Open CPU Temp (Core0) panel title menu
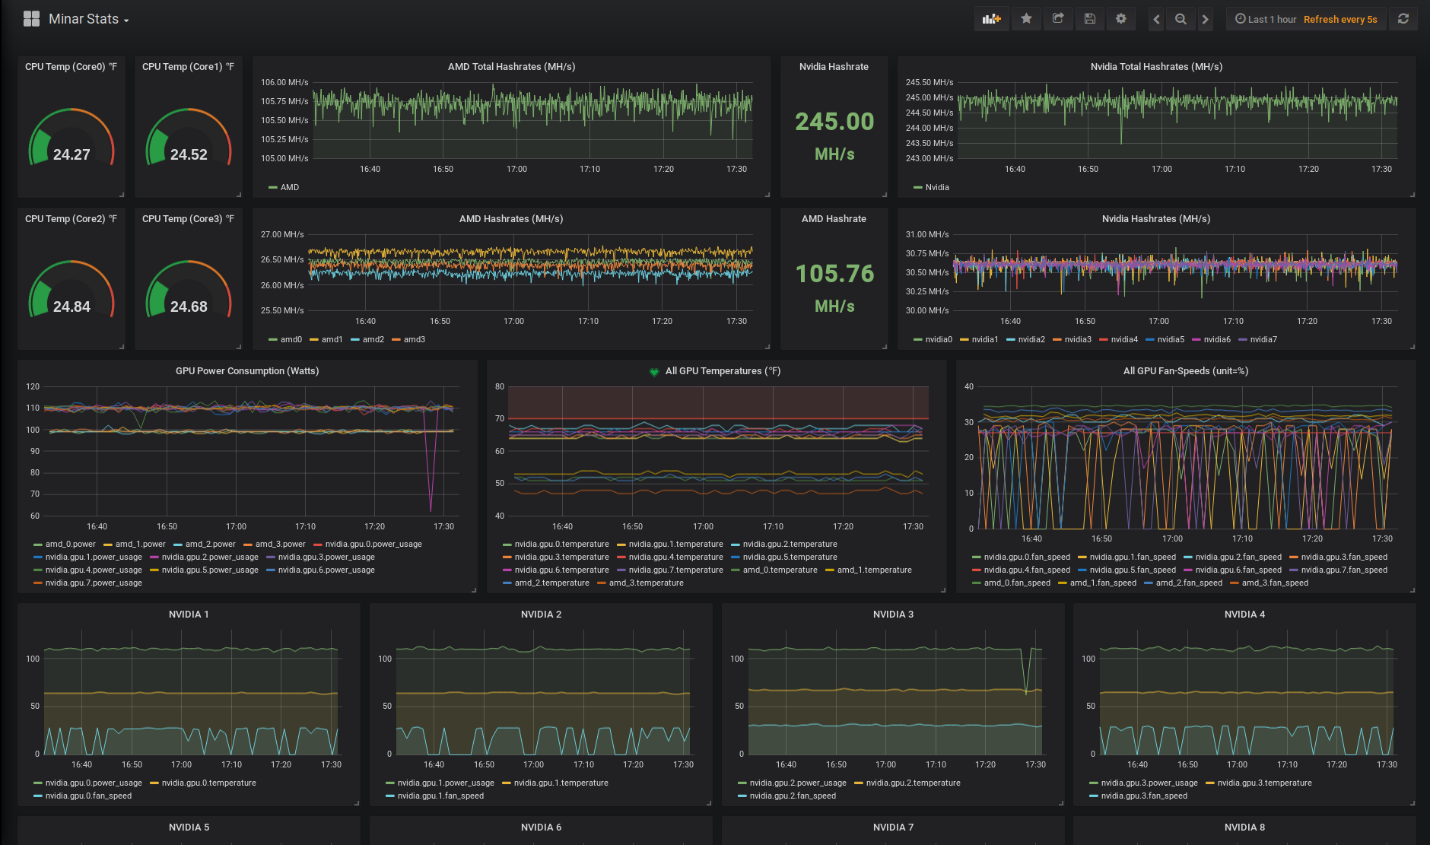Viewport: 1430px width, 845px height. pyautogui.click(x=71, y=67)
